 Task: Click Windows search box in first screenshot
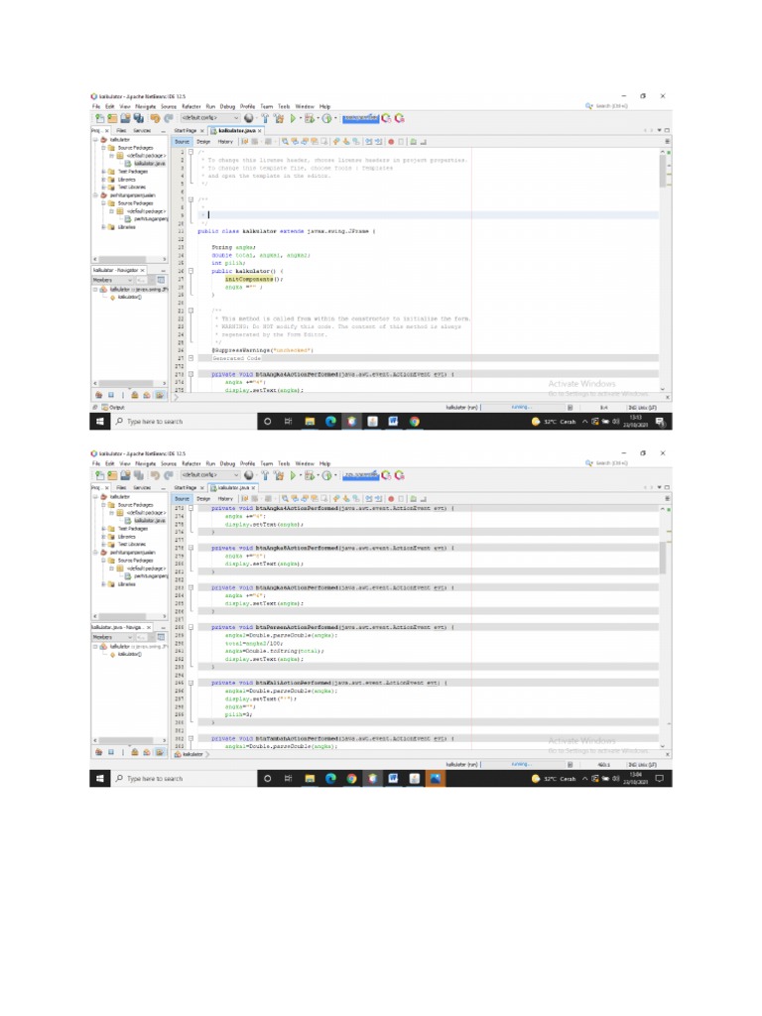point(185,421)
